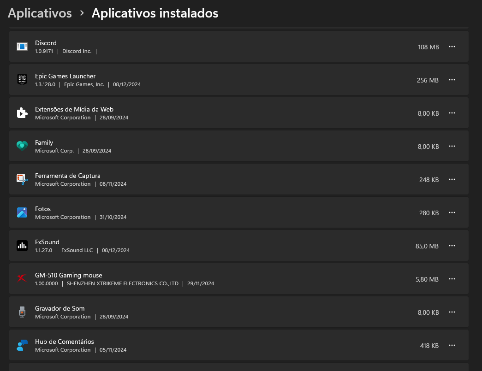Screen dimensions: 482x371
Task: Click the 256 MB size value
Action: pyautogui.click(x=428, y=80)
